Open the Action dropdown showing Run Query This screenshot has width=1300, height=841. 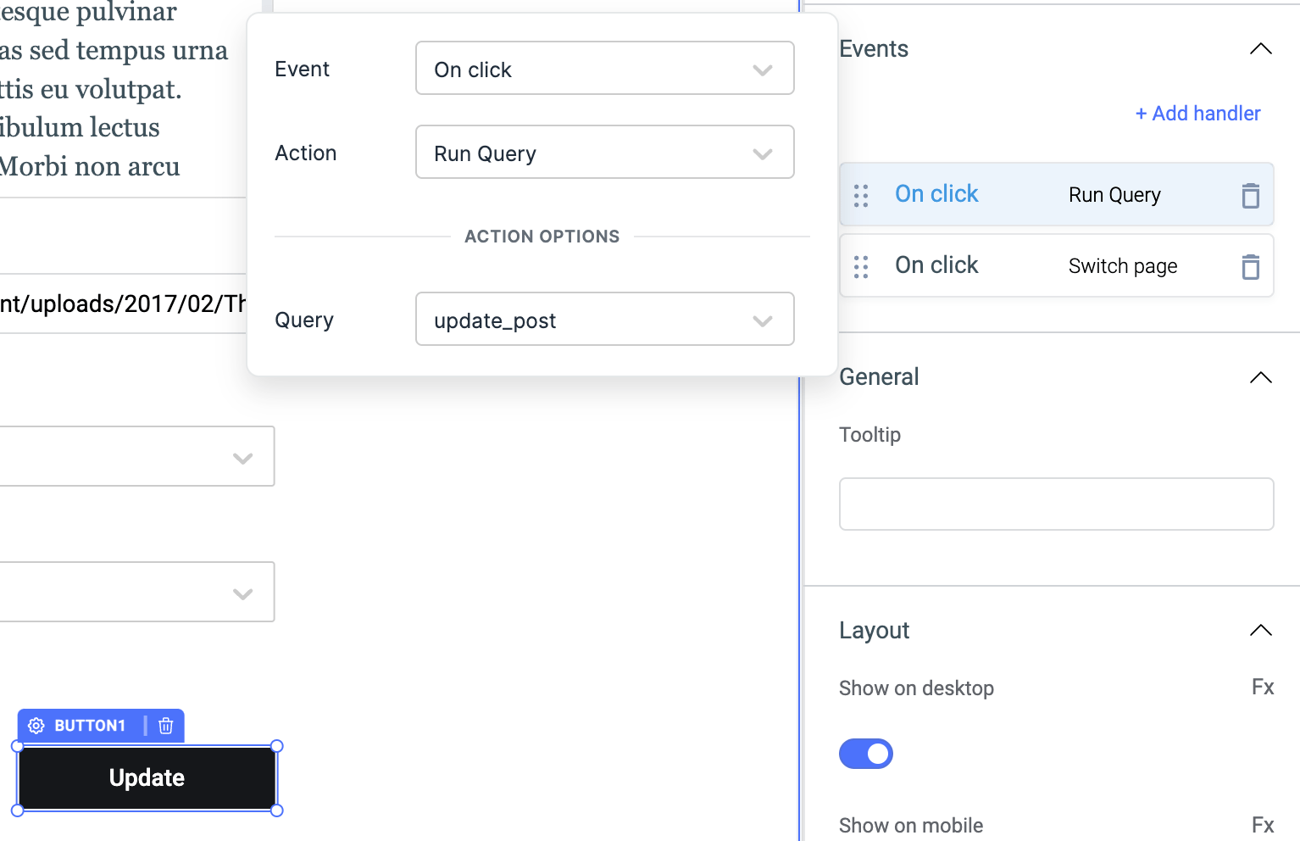[604, 153]
